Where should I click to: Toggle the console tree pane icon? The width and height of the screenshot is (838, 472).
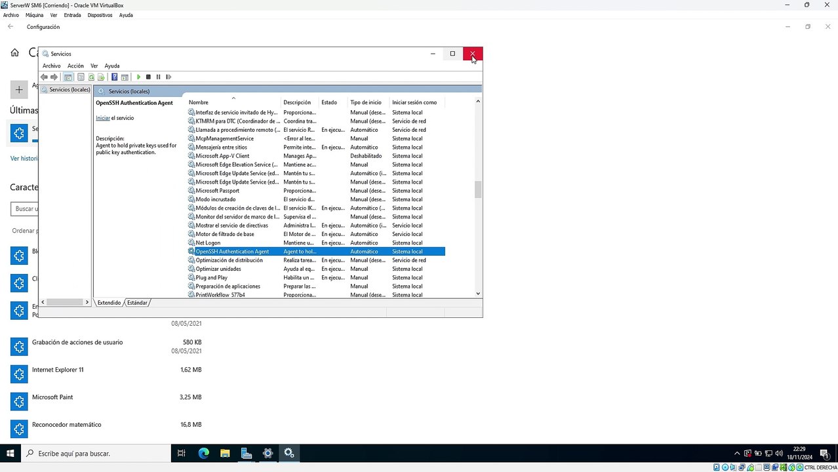(x=68, y=77)
